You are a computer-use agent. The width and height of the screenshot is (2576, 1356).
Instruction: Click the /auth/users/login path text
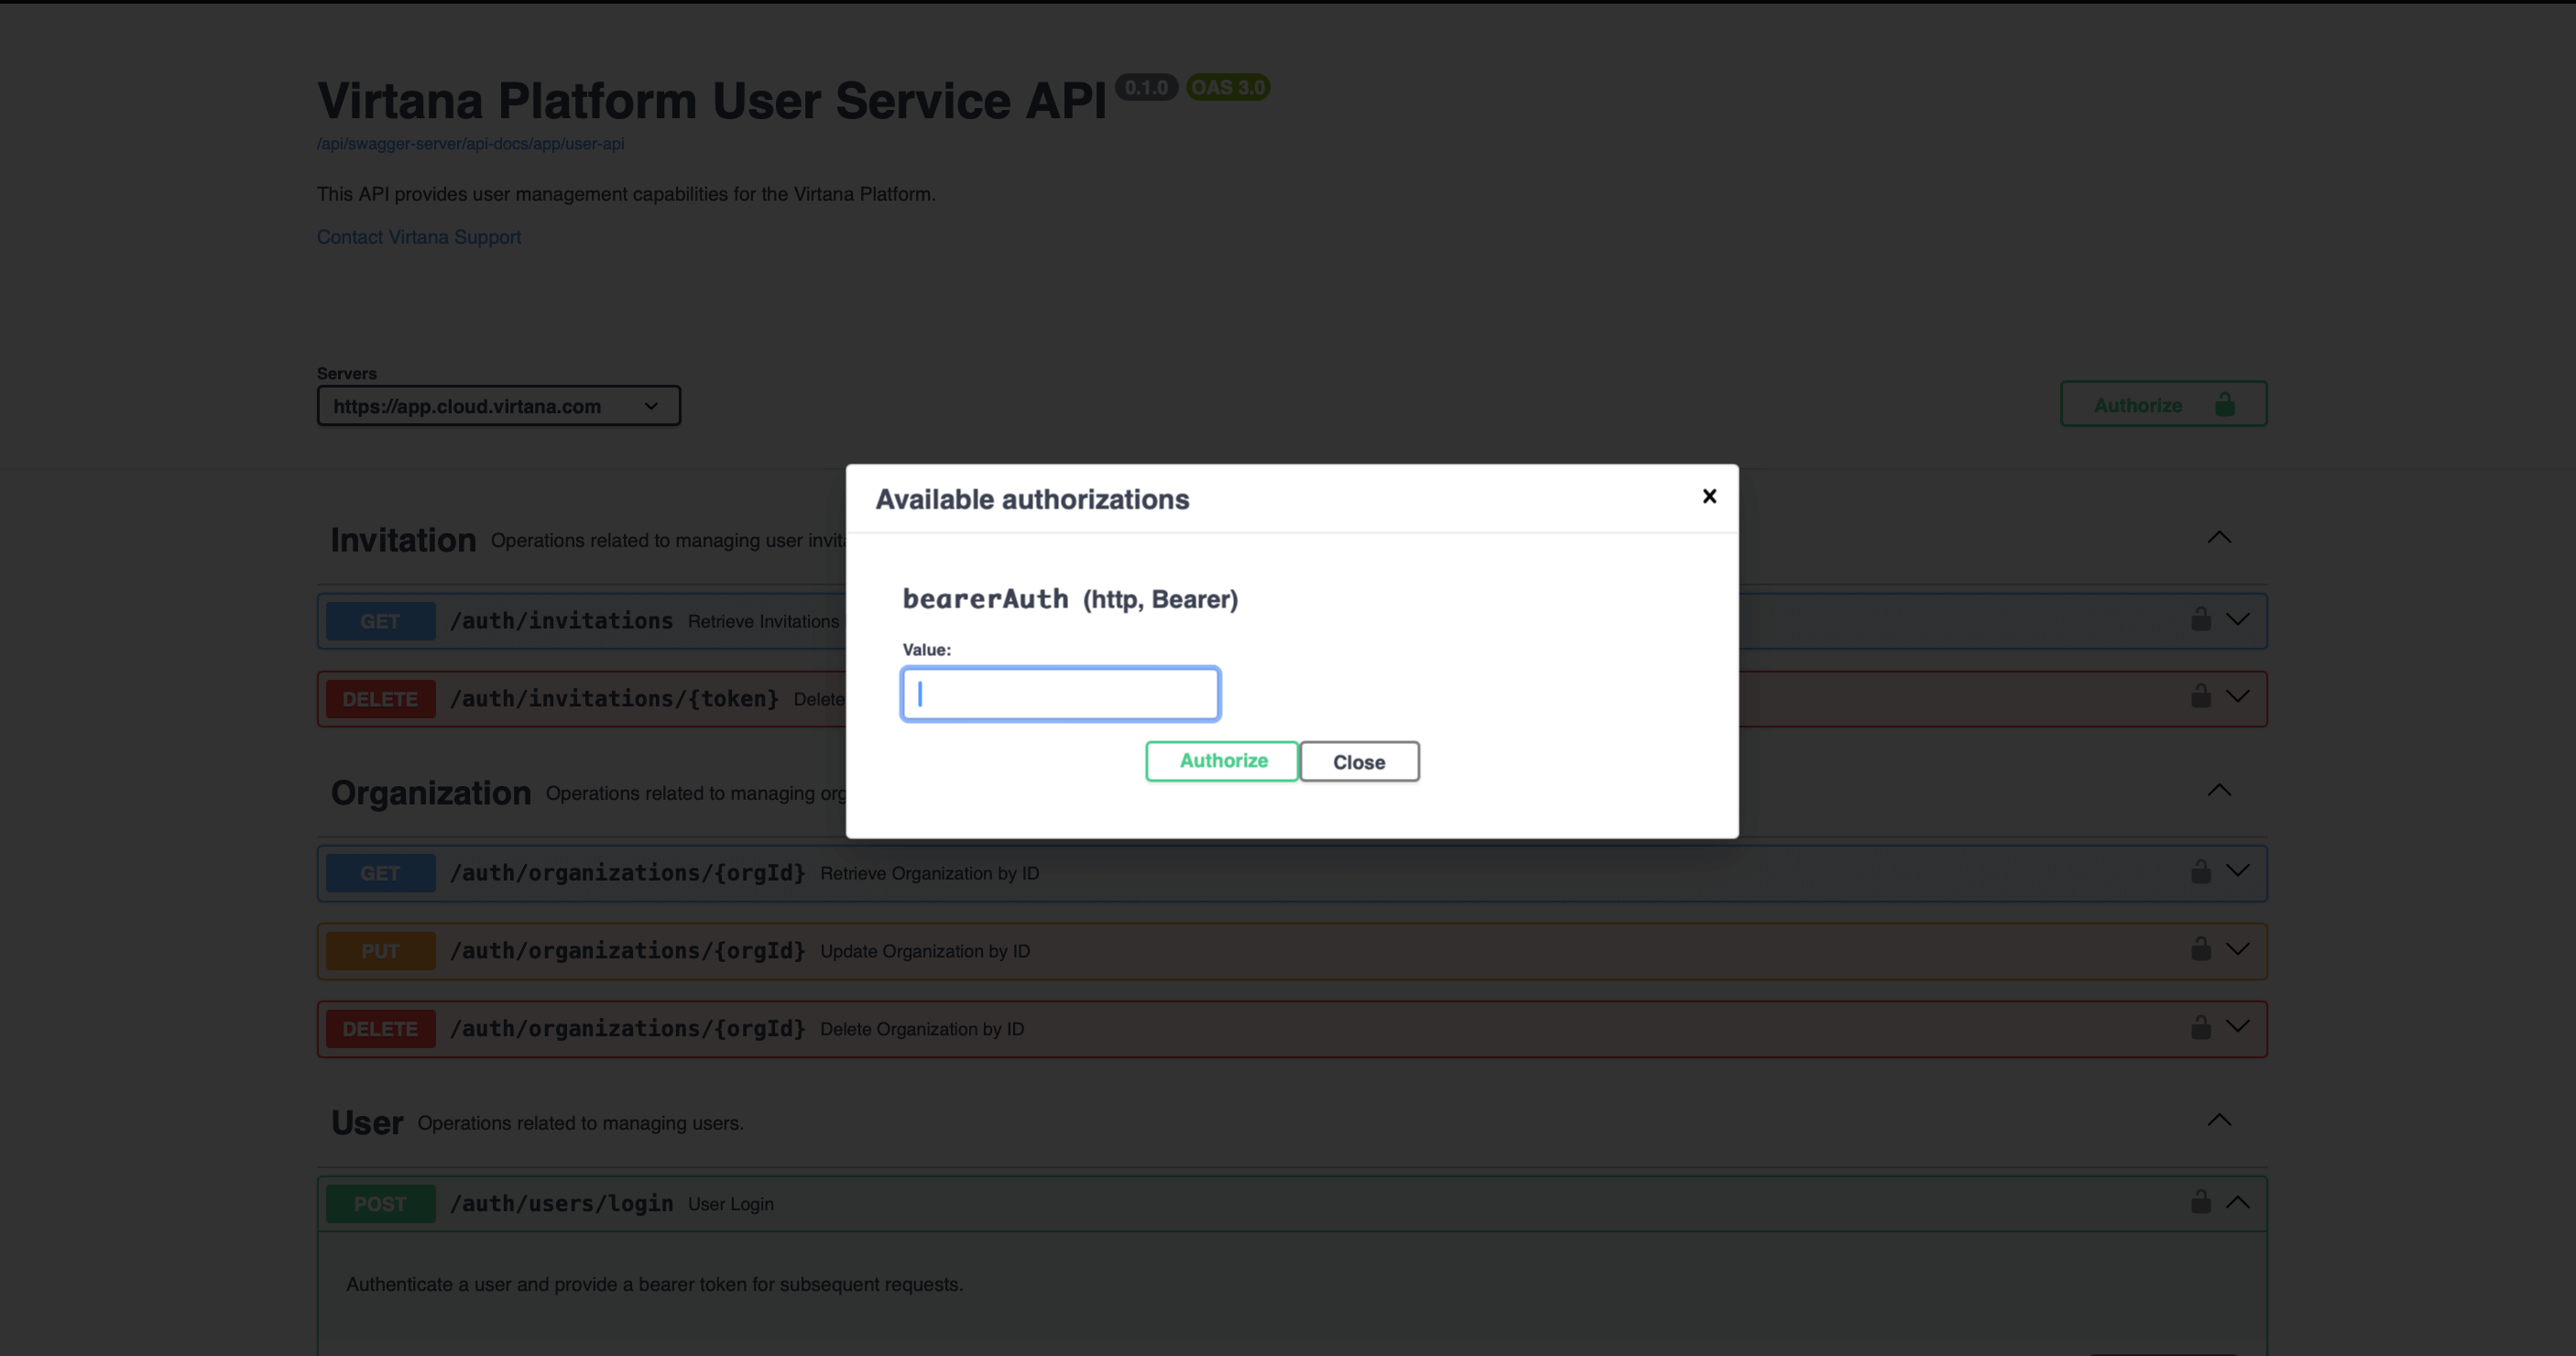point(561,1204)
